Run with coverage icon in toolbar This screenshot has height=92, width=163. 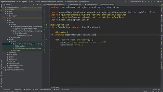(152, 2)
